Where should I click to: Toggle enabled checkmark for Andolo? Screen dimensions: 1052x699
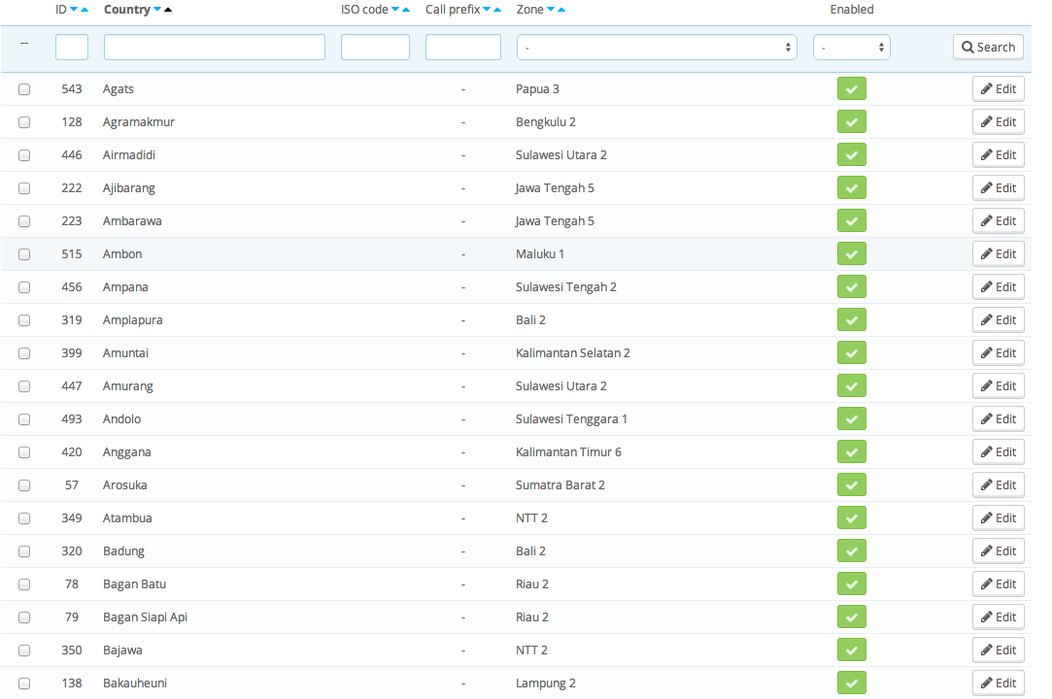[x=851, y=418]
